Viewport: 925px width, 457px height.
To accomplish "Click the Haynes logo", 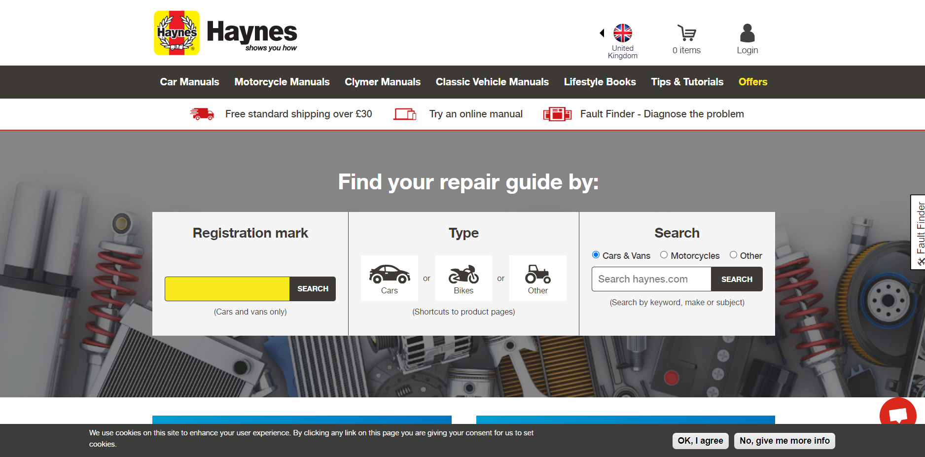I will coord(225,33).
